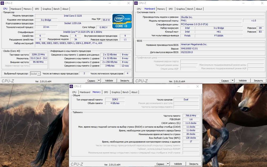
Task: Click the Intel Core i3 logo badge
Action: pos(122,21)
